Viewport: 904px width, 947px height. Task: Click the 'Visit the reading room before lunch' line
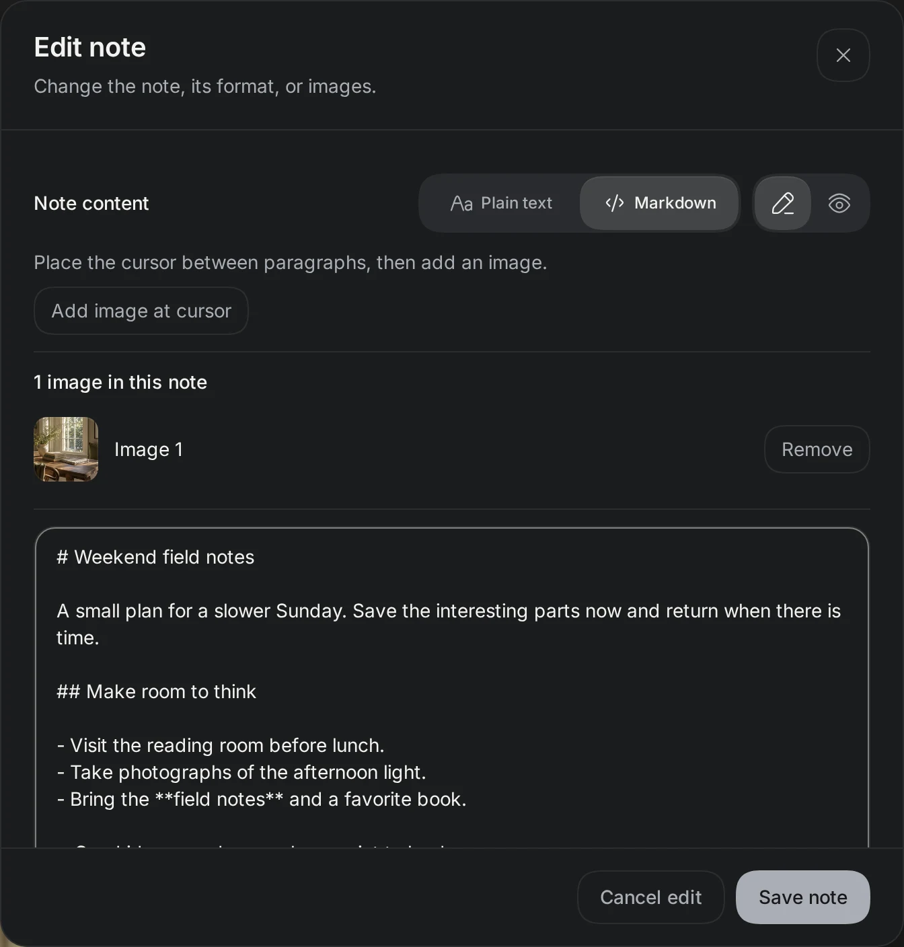221,745
